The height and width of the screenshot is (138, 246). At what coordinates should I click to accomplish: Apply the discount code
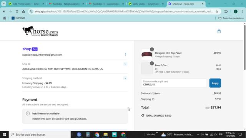click(x=215, y=83)
